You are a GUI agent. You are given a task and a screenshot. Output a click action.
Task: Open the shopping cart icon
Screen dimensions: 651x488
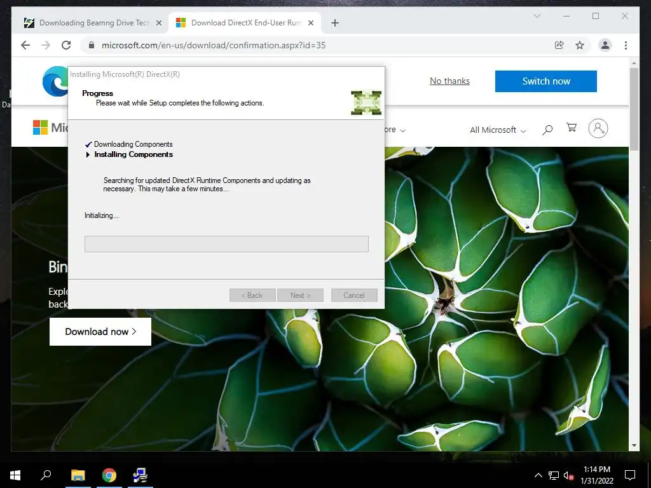[572, 128]
